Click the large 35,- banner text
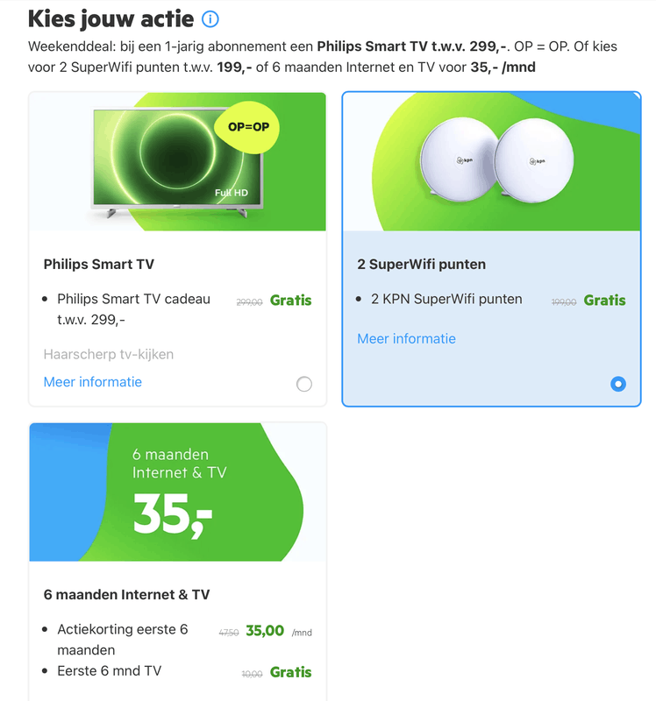 click(x=173, y=513)
